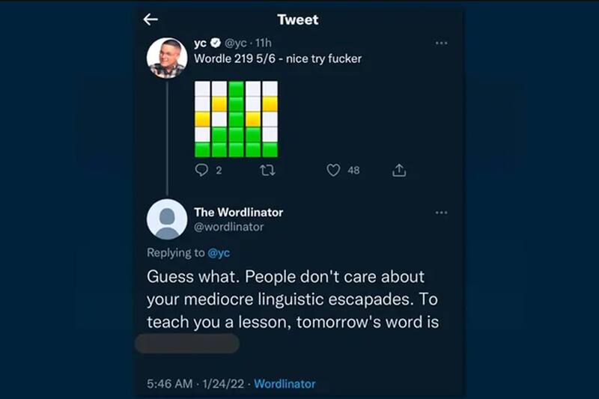Click the Tweet header title

point(297,19)
